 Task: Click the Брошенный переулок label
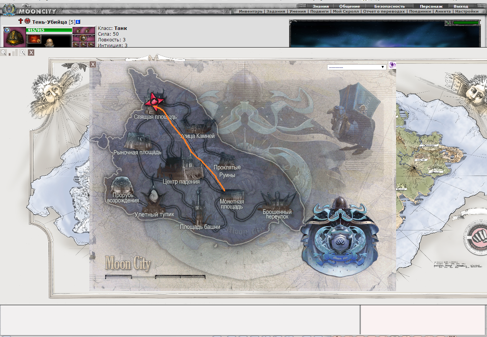click(x=277, y=214)
